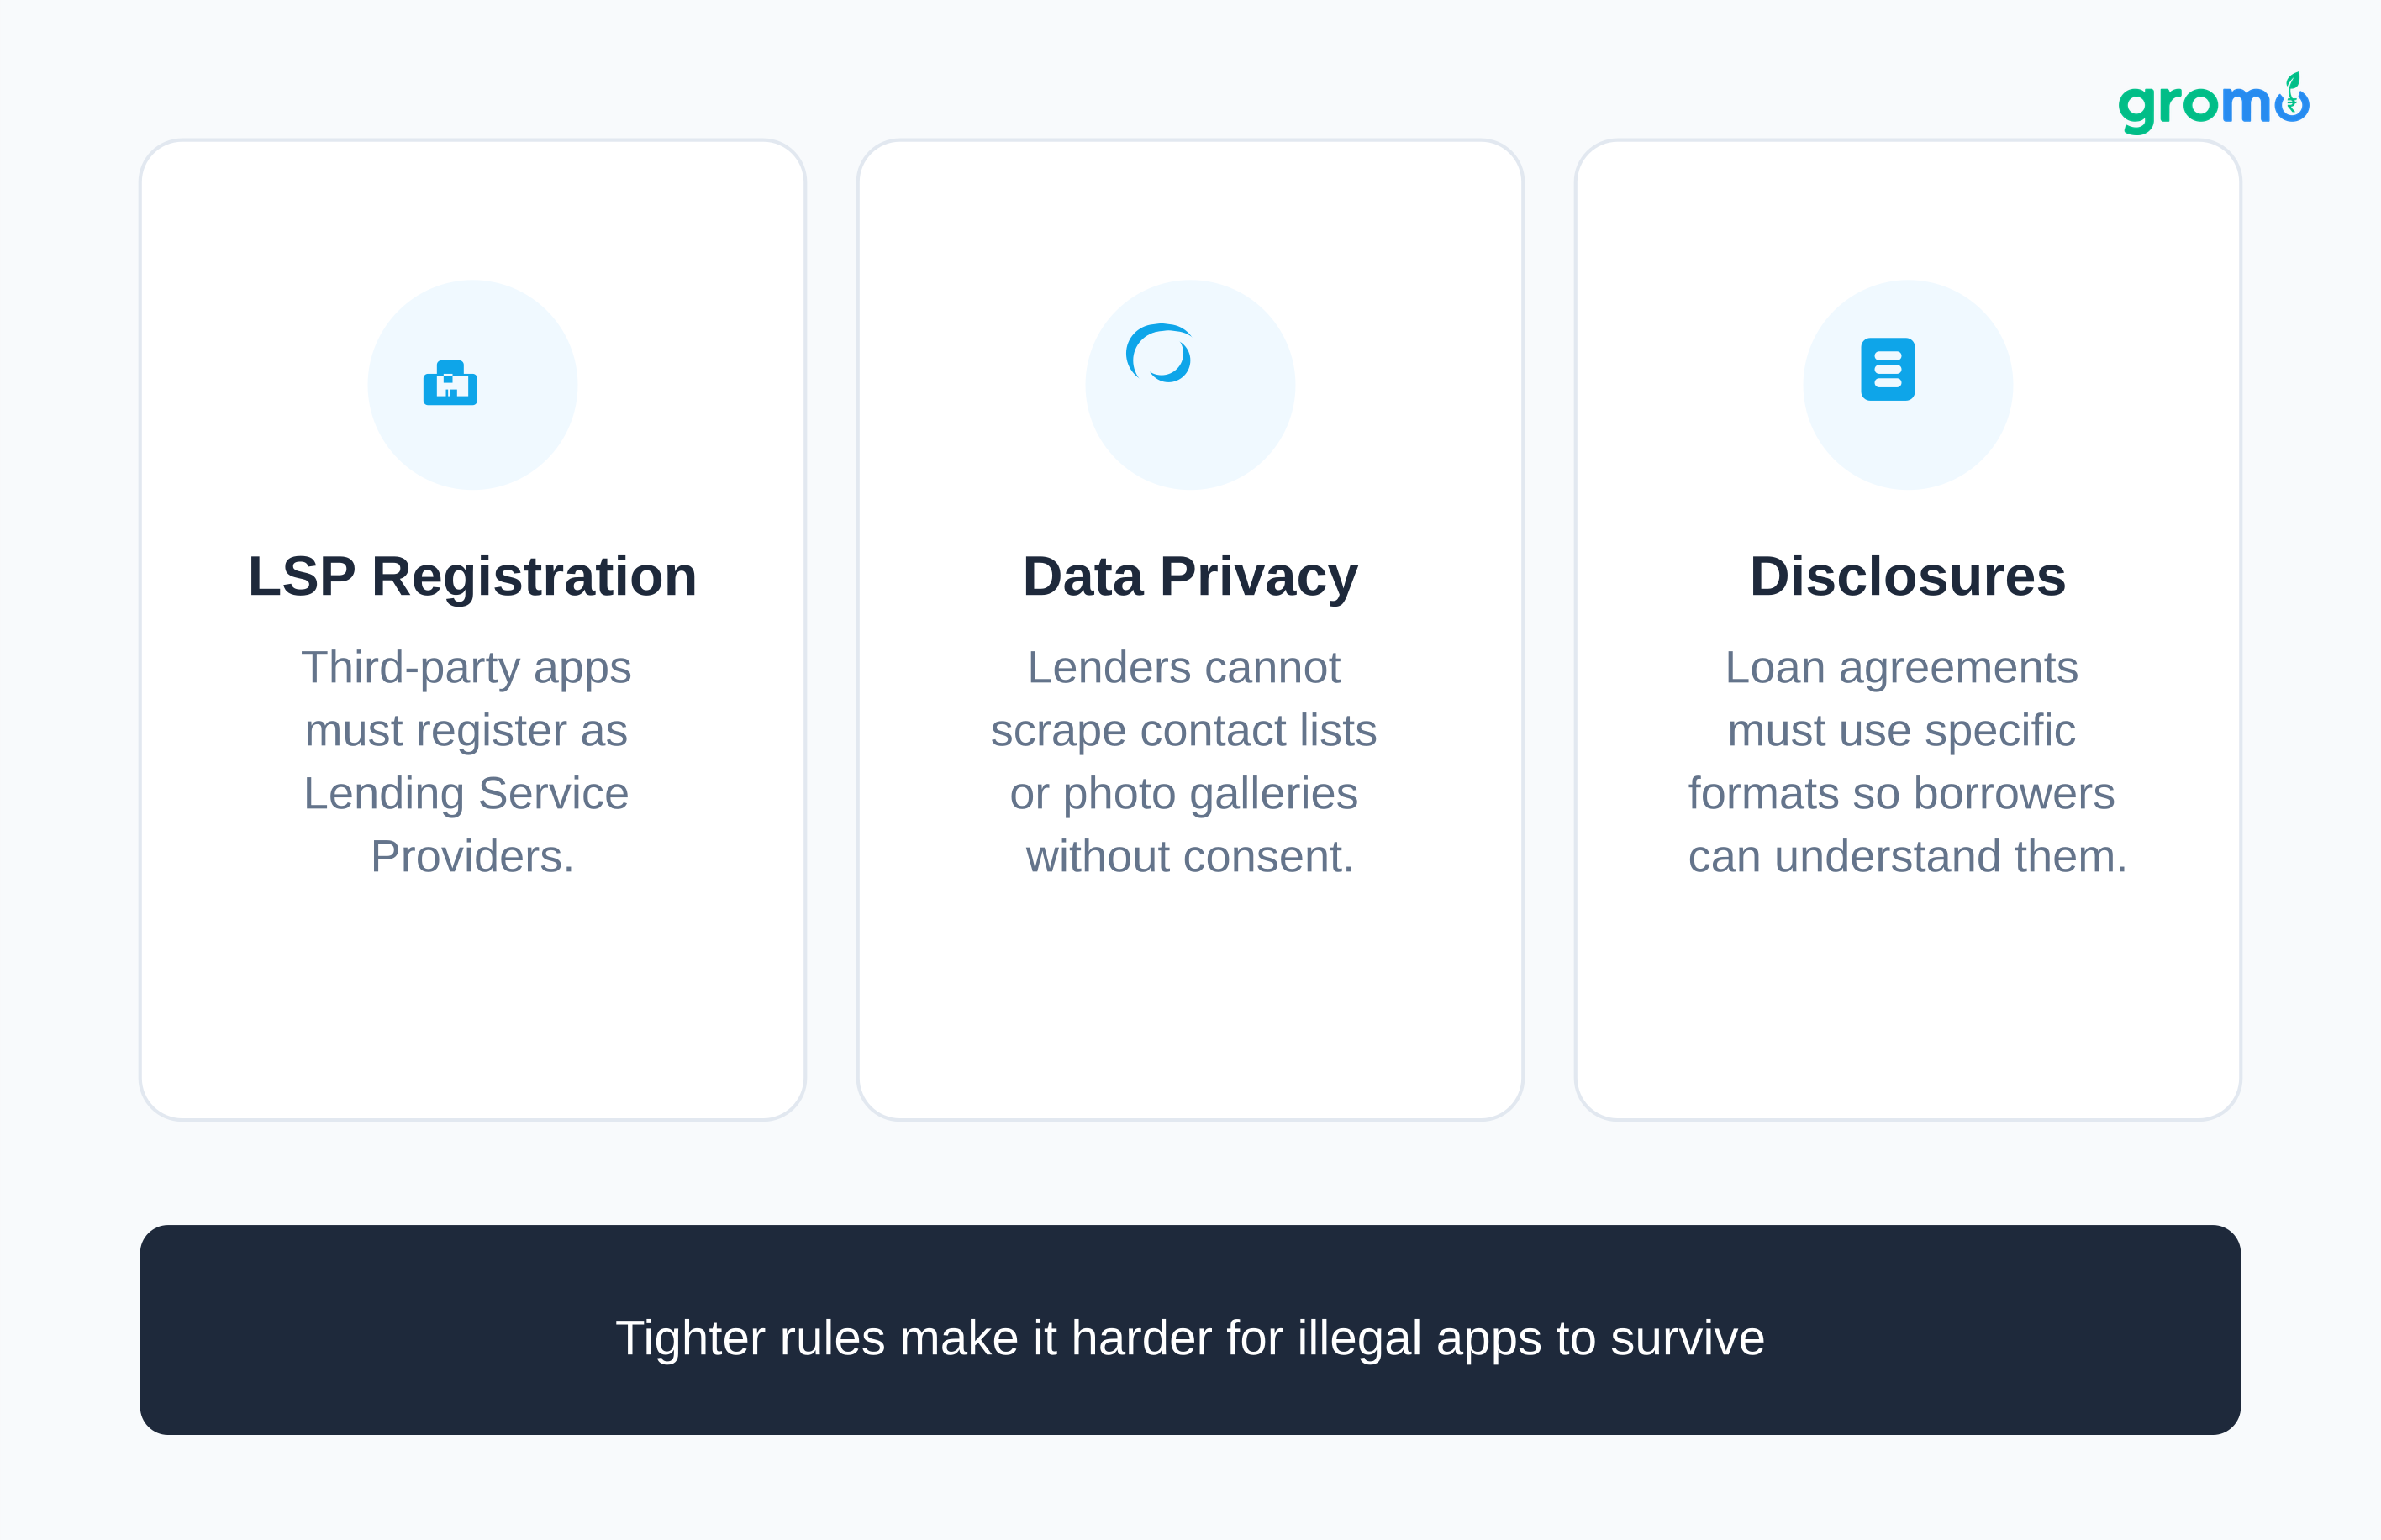
Task: Click the 'Tighter rules' banner text
Action: point(1189,1338)
